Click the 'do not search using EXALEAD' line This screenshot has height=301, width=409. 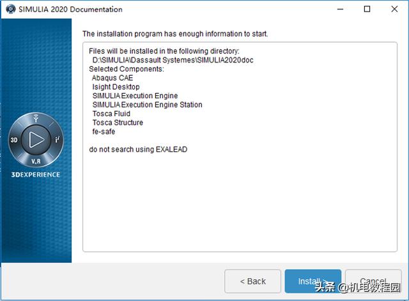pyautogui.click(x=138, y=149)
